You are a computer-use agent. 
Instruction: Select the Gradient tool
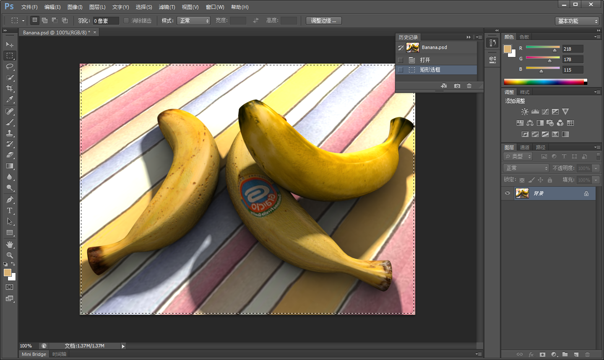[10, 166]
